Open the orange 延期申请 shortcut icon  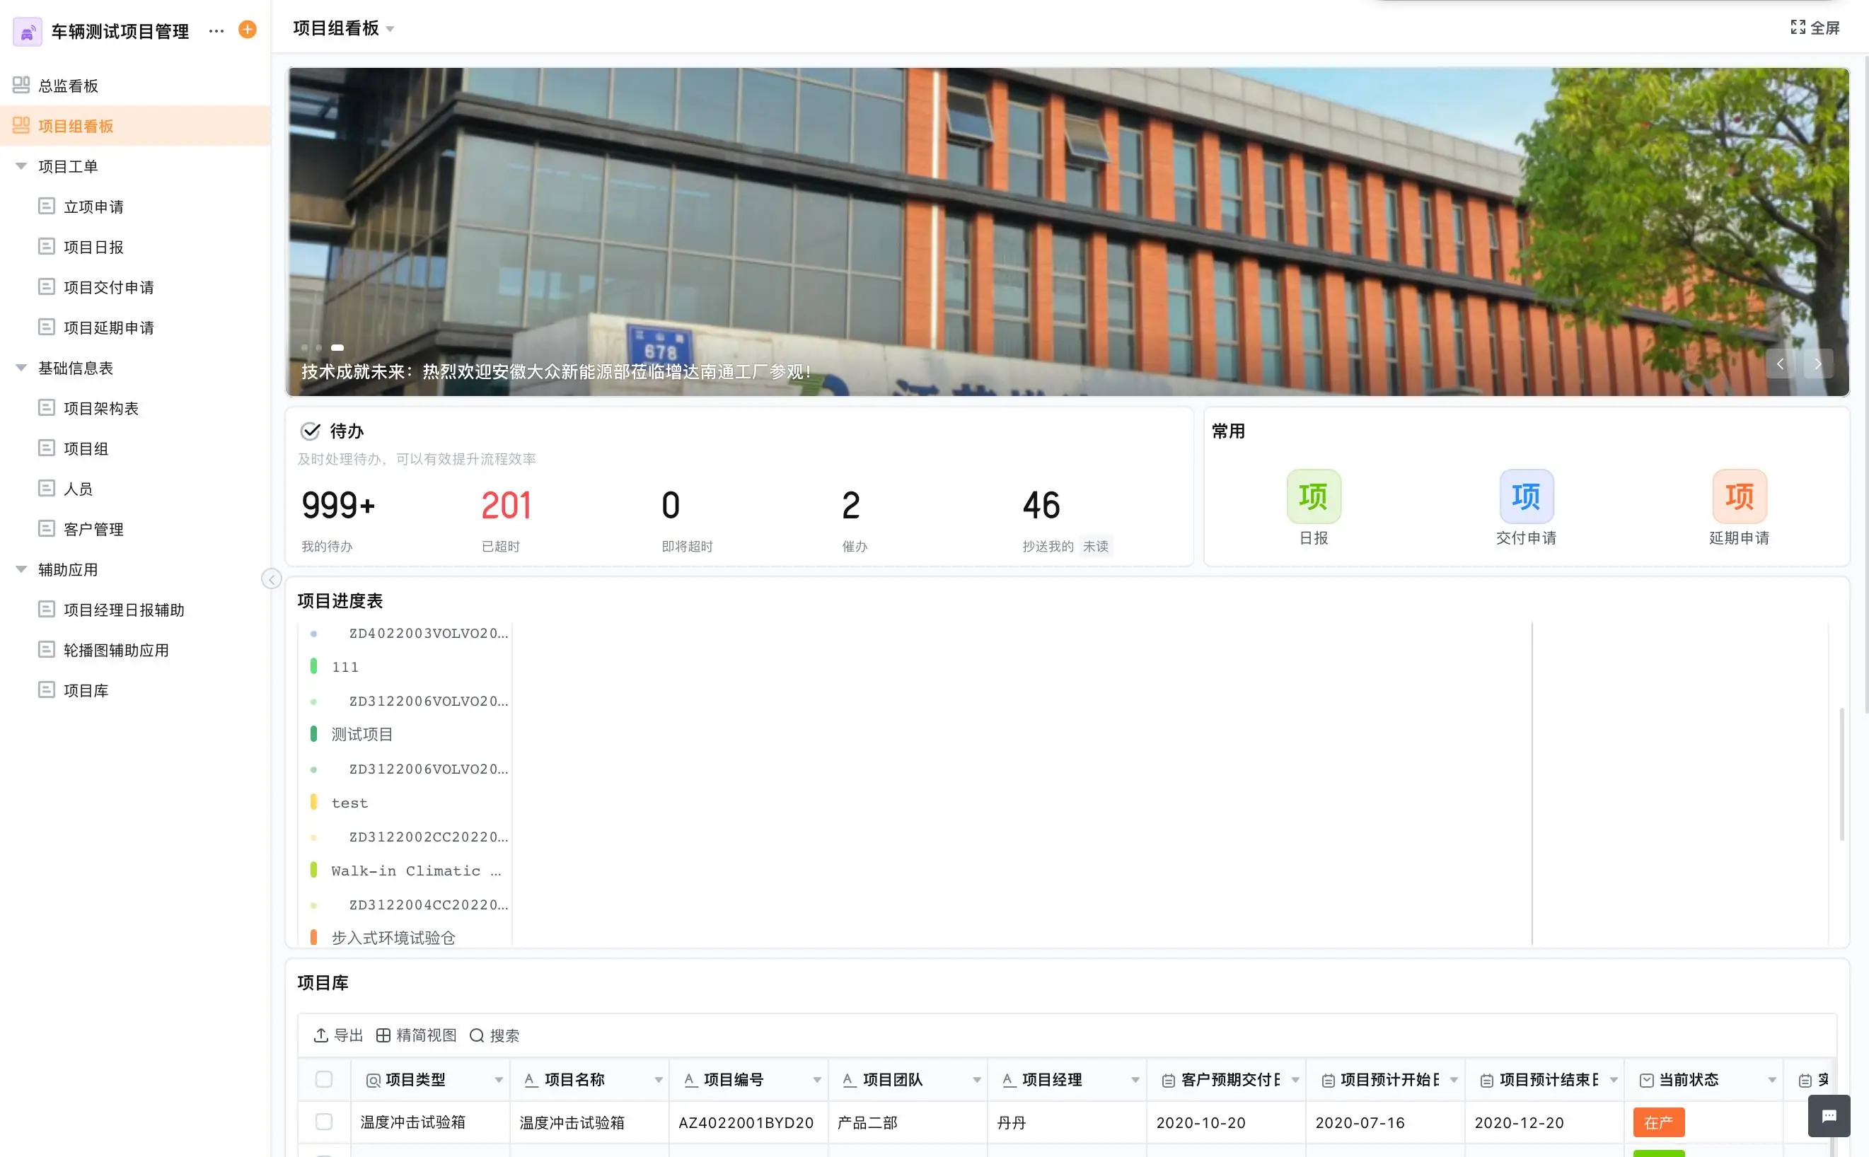pos(1739,496)
